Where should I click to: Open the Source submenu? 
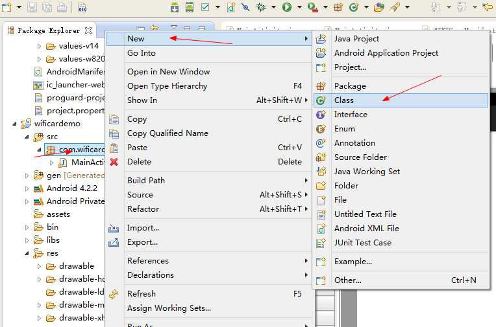[x=209, y=195]
